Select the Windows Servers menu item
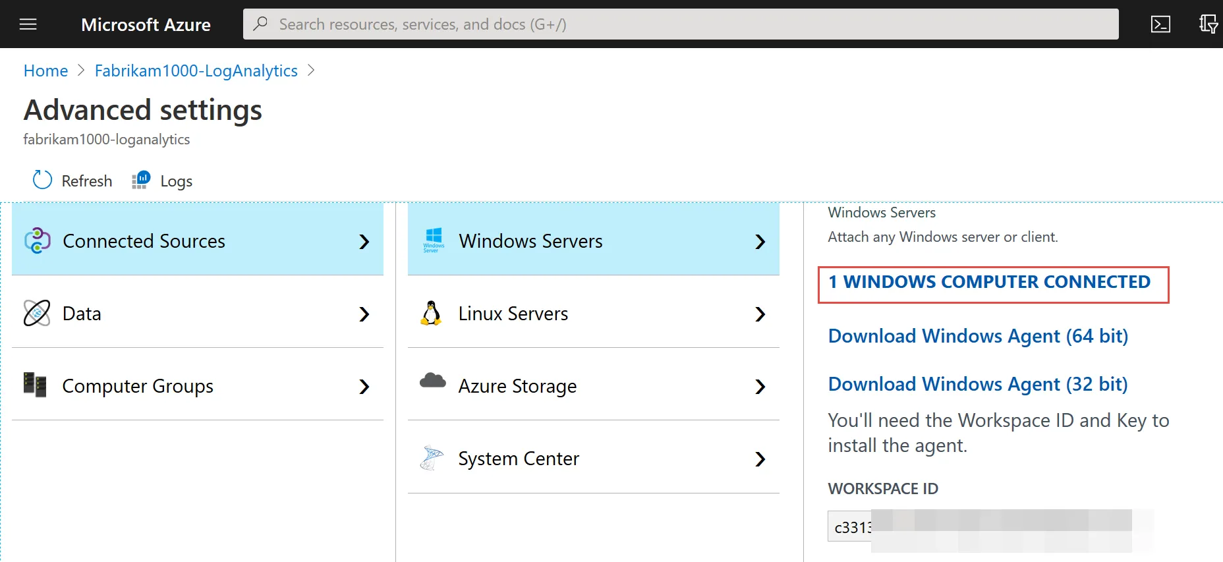 click(x=530, y=241)
